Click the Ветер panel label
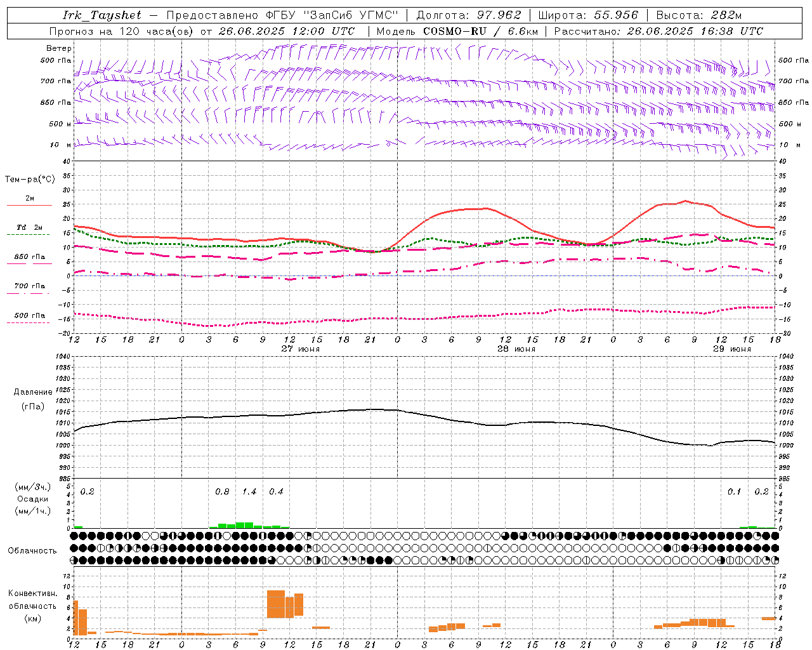 59,48
